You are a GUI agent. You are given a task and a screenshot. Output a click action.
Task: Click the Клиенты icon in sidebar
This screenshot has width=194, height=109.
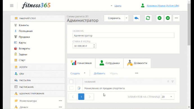point(15,25)
